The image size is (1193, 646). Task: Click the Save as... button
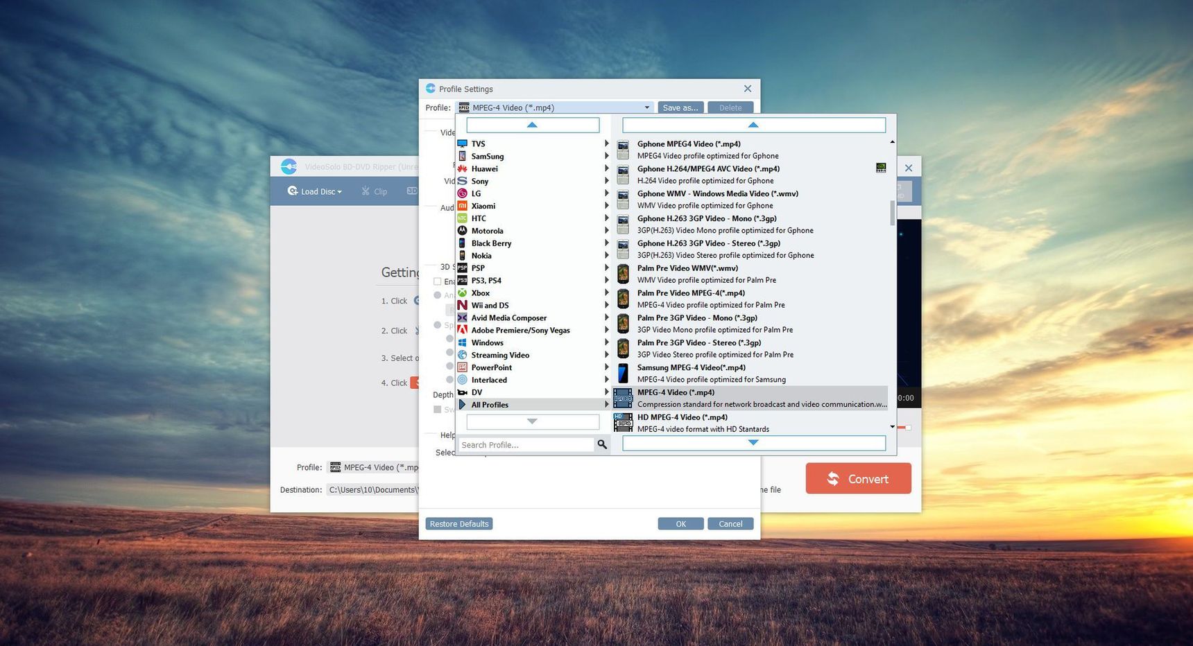tap(680, 107)
